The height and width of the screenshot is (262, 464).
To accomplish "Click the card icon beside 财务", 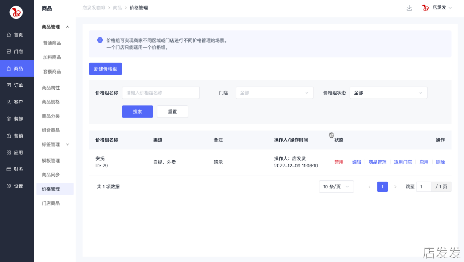I will [9, 169].
